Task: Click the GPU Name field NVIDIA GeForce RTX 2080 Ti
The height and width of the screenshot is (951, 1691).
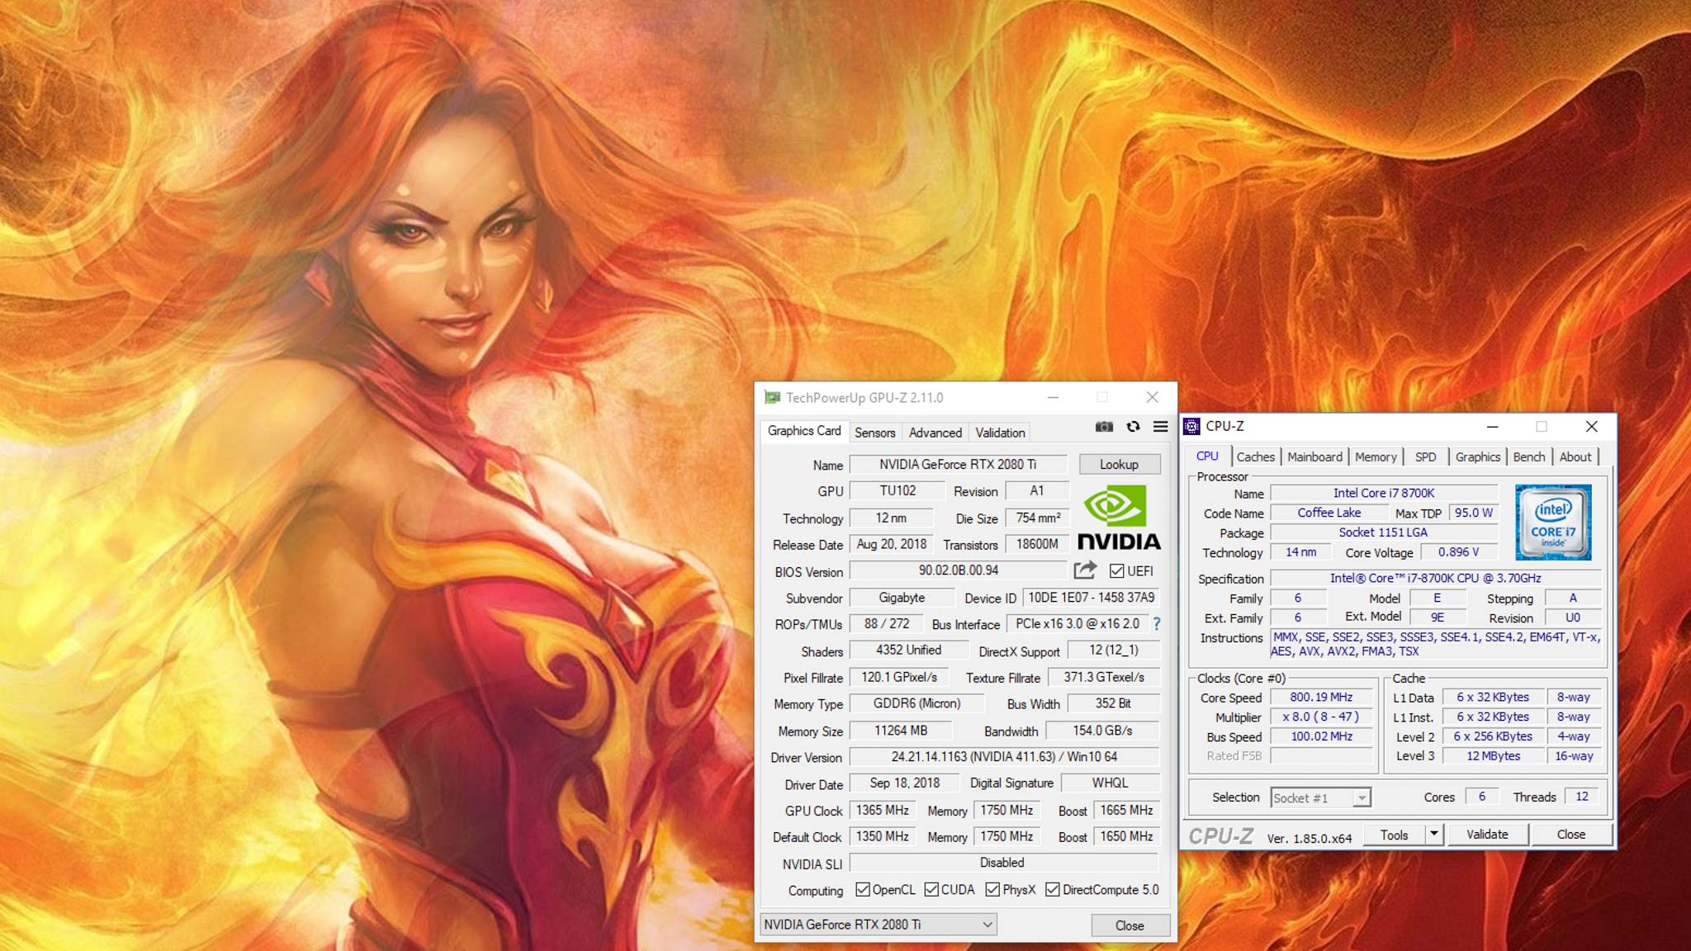Action: (958, 465)
